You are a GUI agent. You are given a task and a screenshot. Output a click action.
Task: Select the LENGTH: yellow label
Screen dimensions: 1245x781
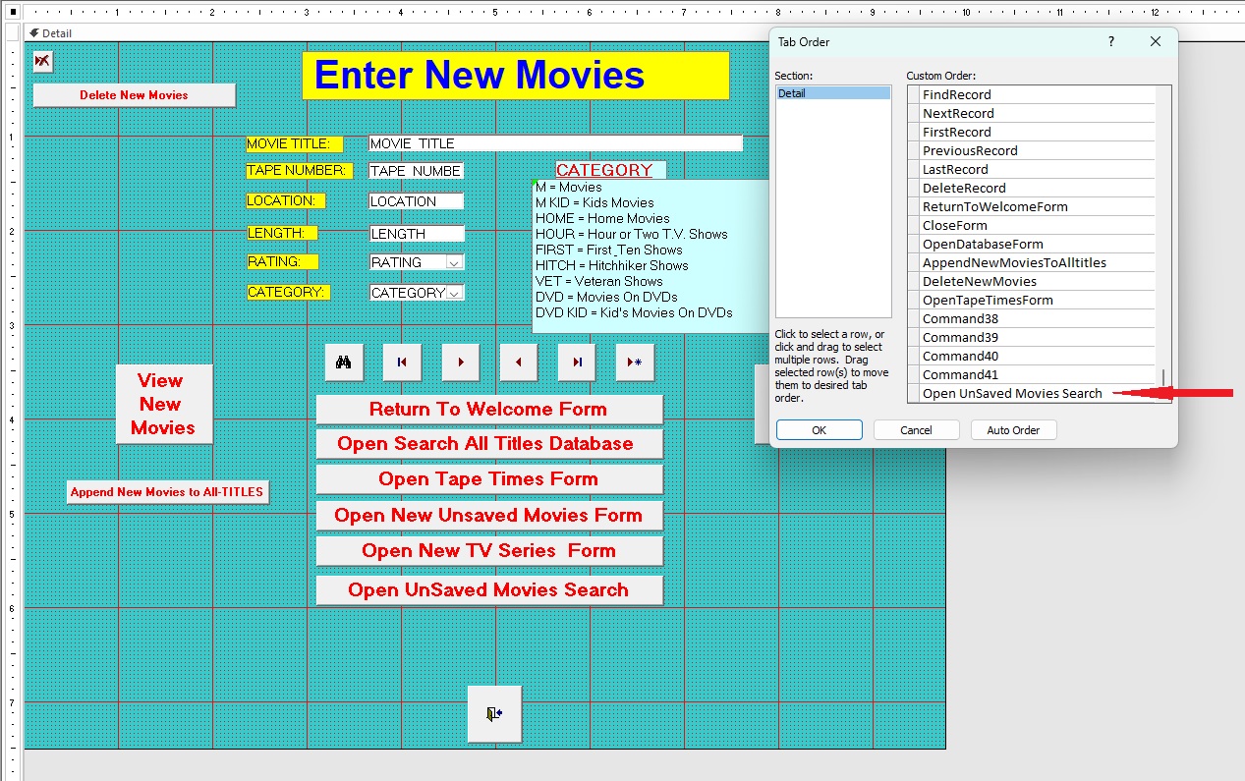pos(282,234)
